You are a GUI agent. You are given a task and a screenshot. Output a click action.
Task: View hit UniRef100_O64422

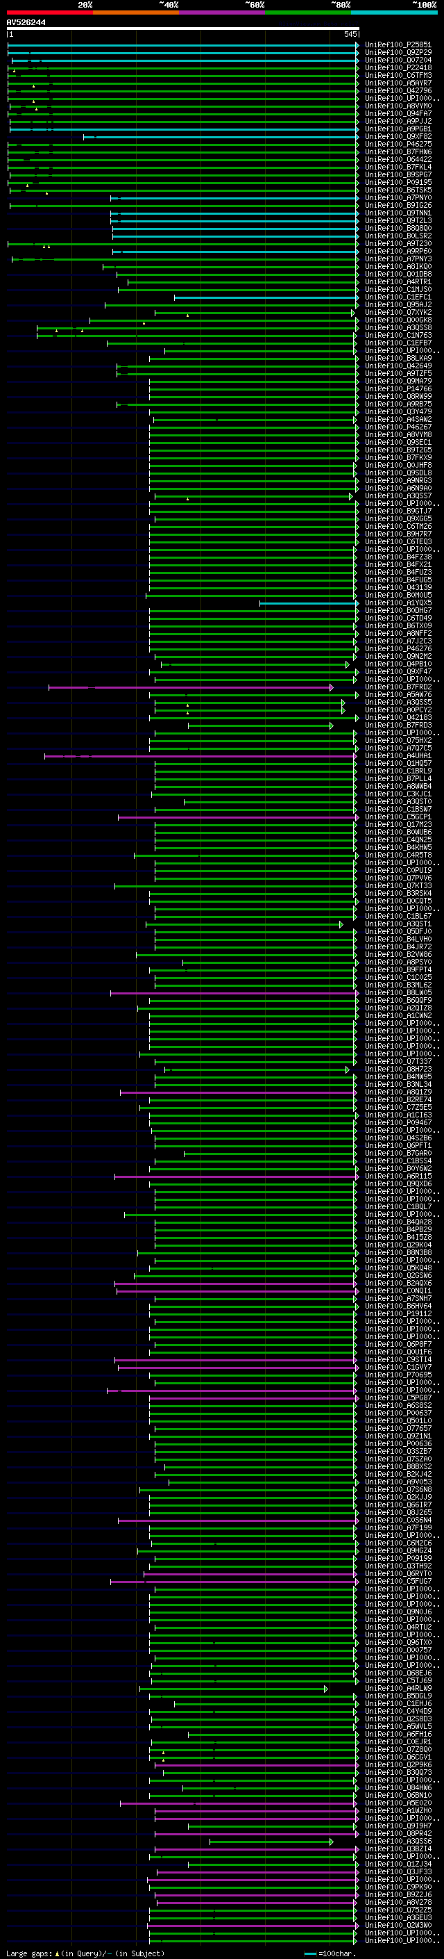398,159
